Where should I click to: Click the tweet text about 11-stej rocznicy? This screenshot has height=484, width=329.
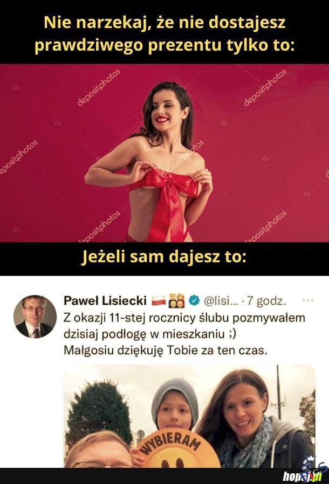click(x=184, y=334)
